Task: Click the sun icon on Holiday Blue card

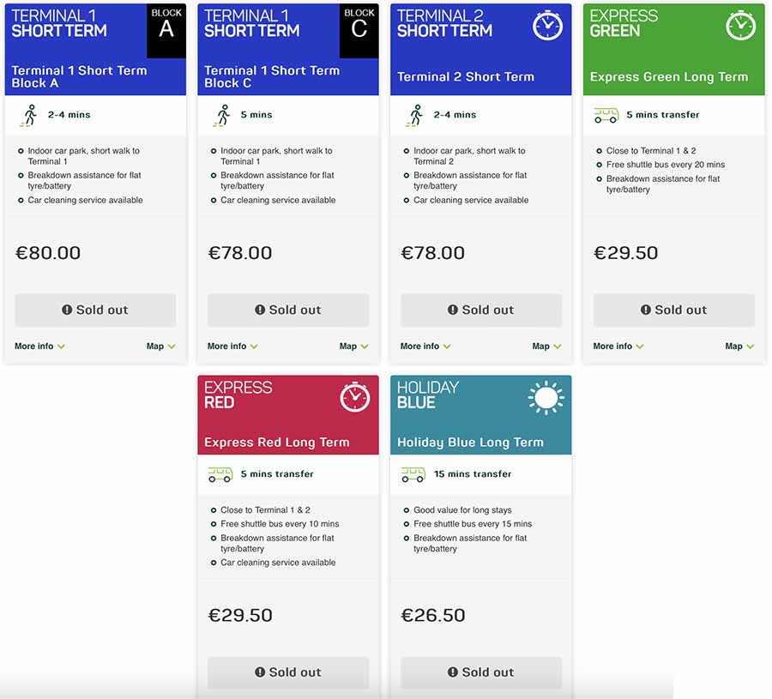Action: pos(546,397)
